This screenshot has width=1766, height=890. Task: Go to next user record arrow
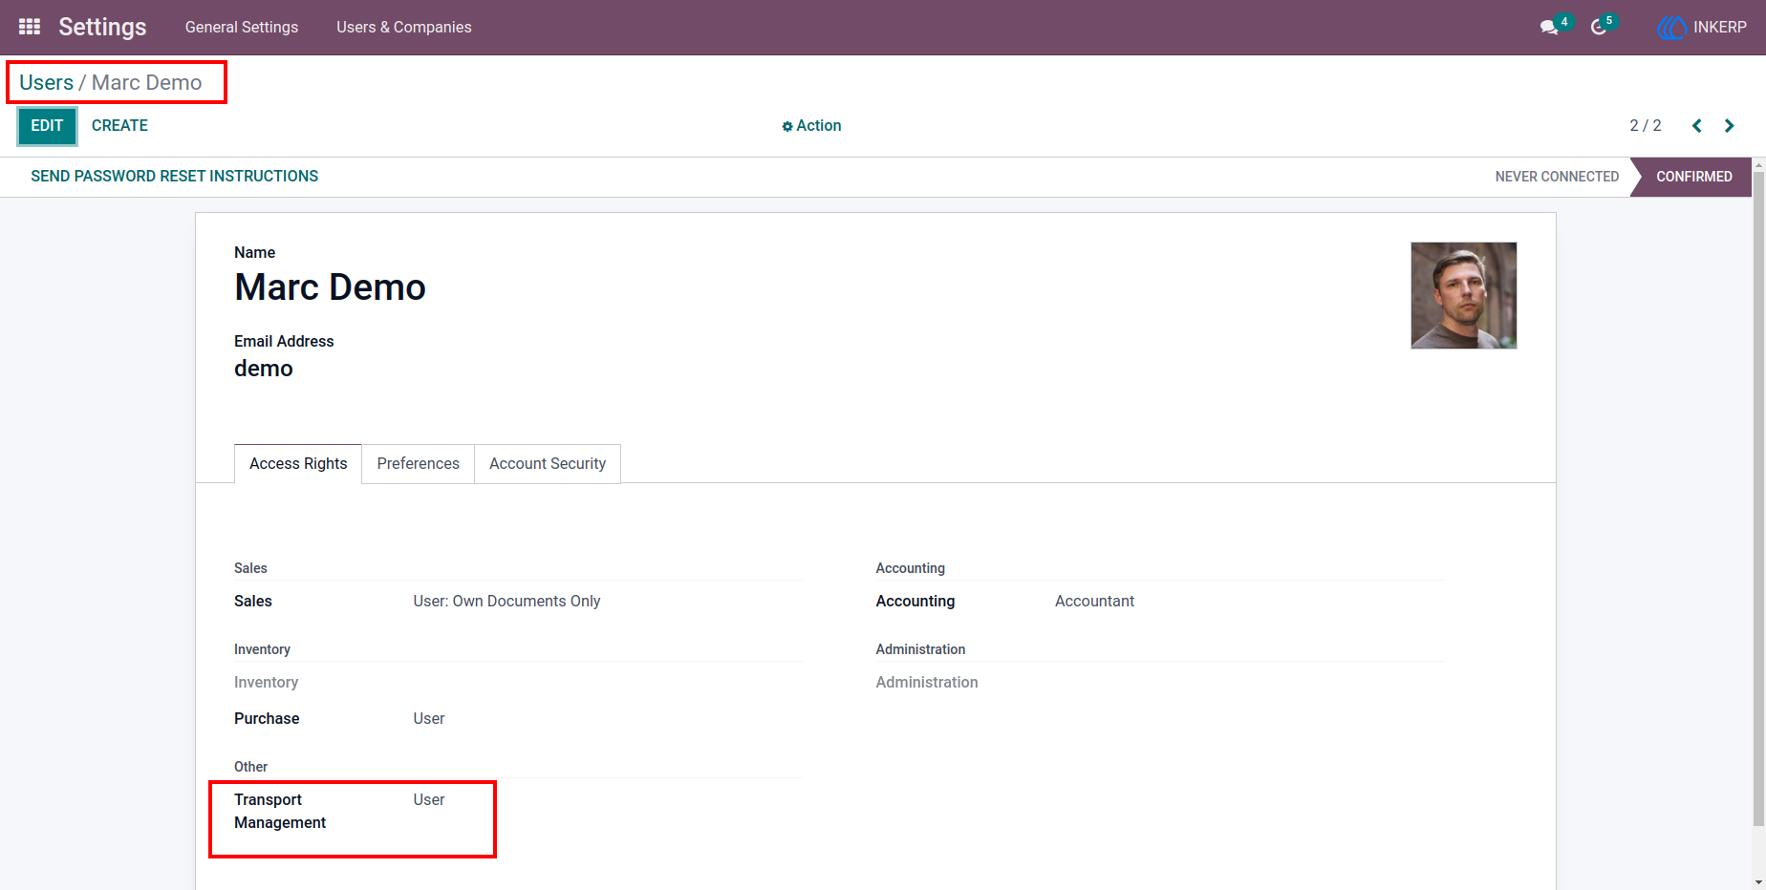pyautogui.click(x=1729, y=126)
